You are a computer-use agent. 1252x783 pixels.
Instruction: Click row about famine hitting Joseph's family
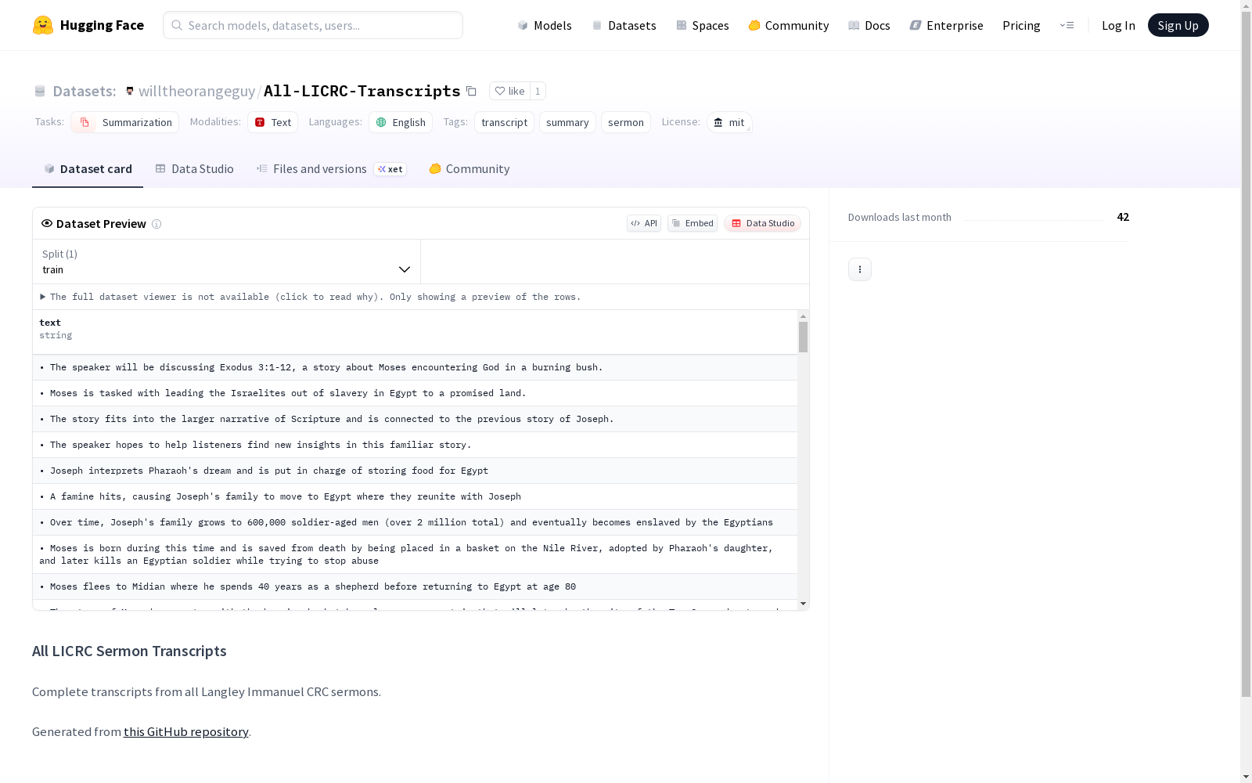point(415,496)
